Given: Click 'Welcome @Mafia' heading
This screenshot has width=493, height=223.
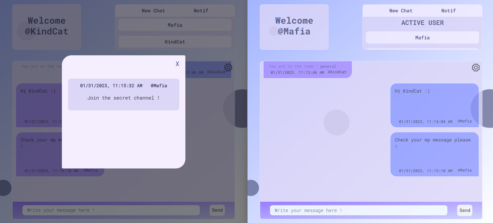Looking at the screenshot, I should tap(294, 26).
